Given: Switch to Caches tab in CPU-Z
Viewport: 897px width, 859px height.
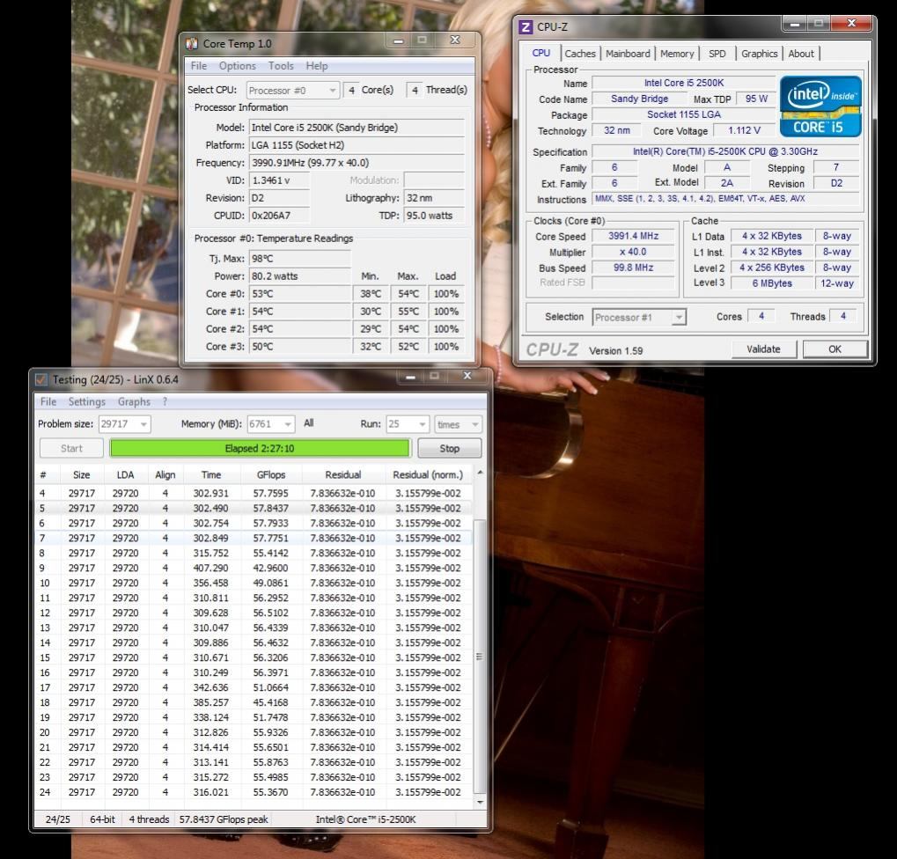Looking at the screenshot, I should (x=580, y=53).
